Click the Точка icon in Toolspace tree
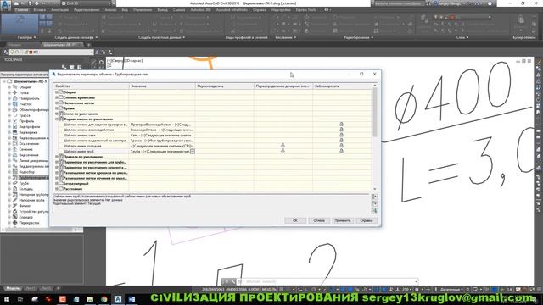543x305 pixels. tap(15, 92)
